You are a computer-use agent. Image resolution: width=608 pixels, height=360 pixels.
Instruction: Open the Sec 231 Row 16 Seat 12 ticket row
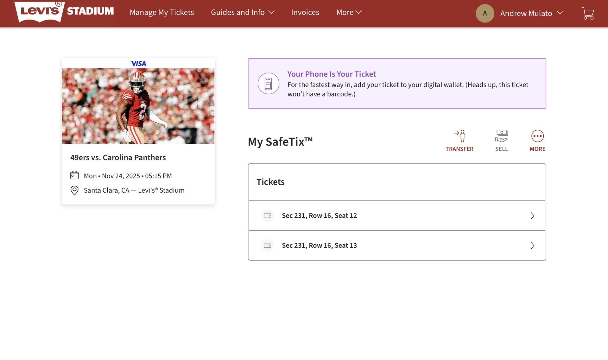[397, 215]
